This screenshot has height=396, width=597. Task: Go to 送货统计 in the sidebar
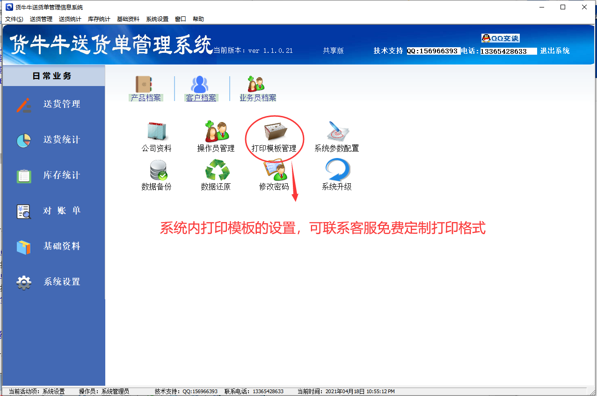click(62, 140)
